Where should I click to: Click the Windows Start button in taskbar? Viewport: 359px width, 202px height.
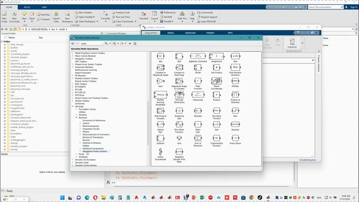(x=62, y=198)
